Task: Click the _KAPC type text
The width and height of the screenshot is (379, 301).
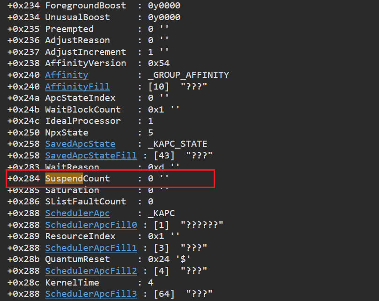Action: pos(161,213)
